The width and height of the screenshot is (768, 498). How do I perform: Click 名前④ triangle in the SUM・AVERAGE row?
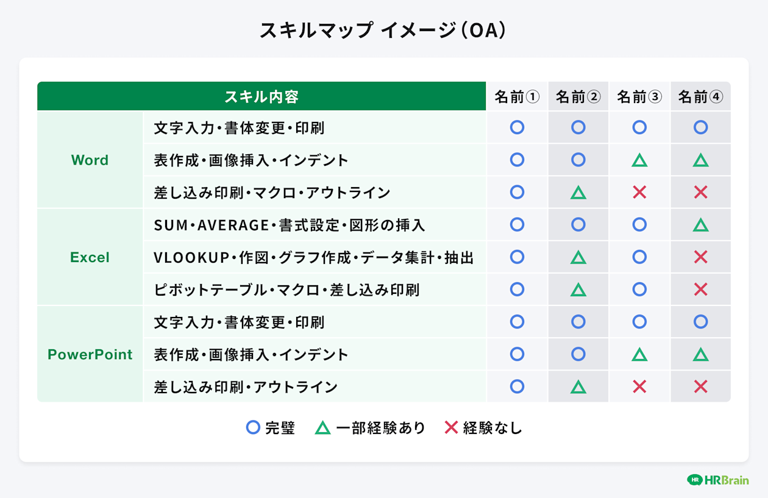tap(701, 225)
